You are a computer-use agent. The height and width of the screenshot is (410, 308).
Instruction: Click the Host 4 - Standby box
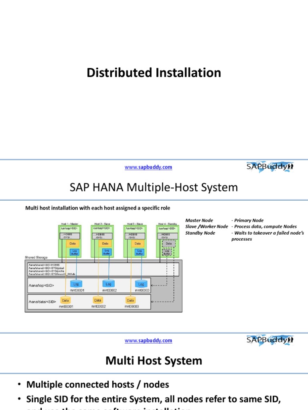(x=168, y=241)
